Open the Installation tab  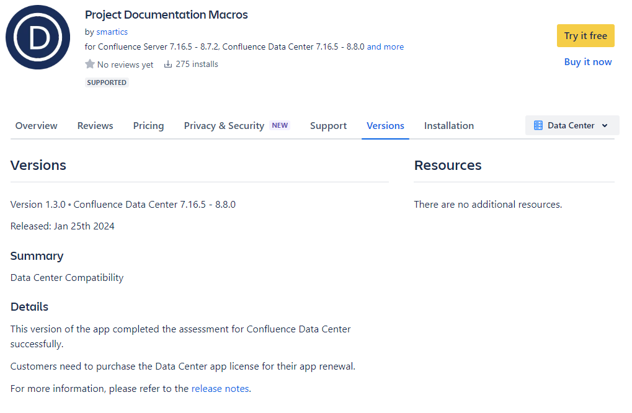click(x=448, y=126)
